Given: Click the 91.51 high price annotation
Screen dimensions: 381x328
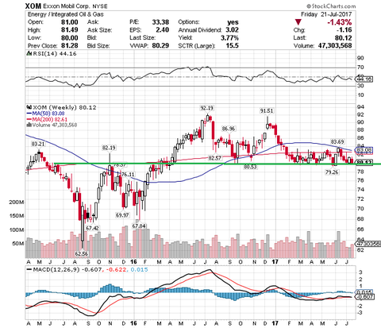Looking at the screenshot, I should [x=267, y=111].
